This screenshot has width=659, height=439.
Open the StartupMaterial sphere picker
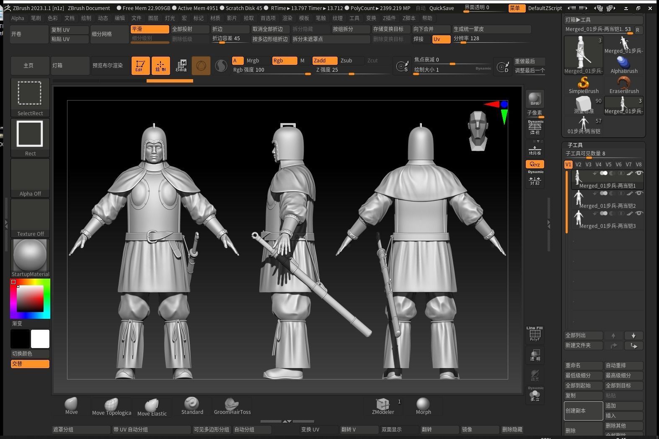pyautogui.click(x=30, y=258)
